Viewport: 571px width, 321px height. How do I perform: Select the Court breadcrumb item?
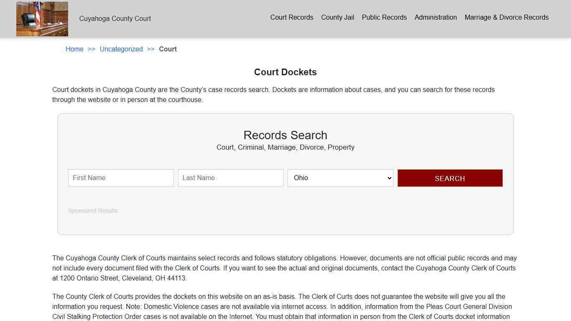(168, 49)
